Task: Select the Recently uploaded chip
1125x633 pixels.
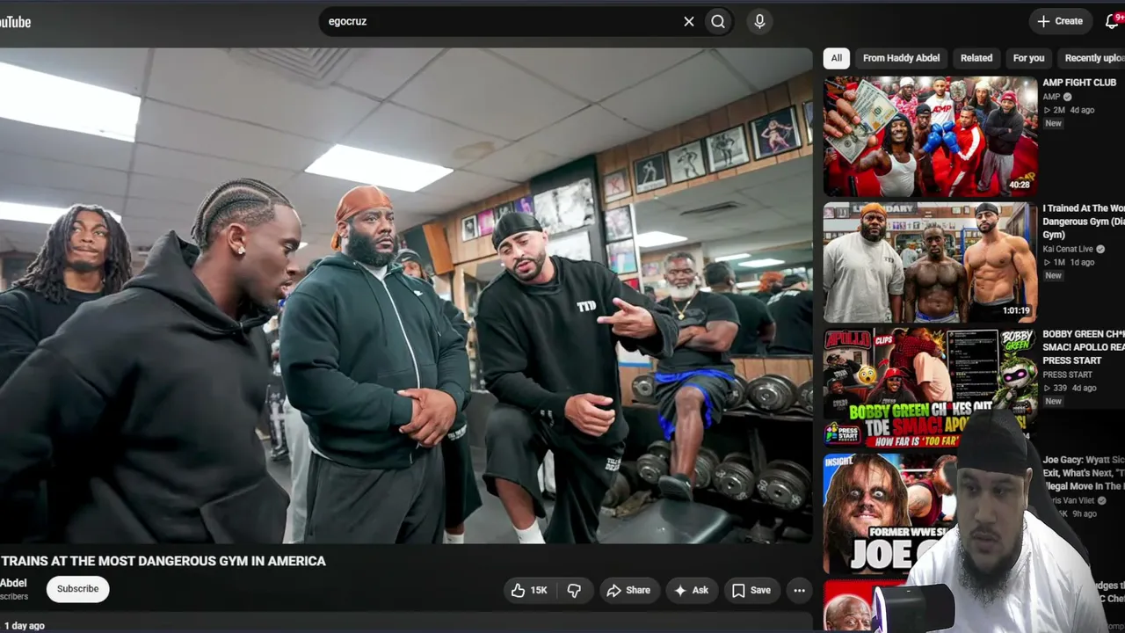Action: coord(1092,58)
